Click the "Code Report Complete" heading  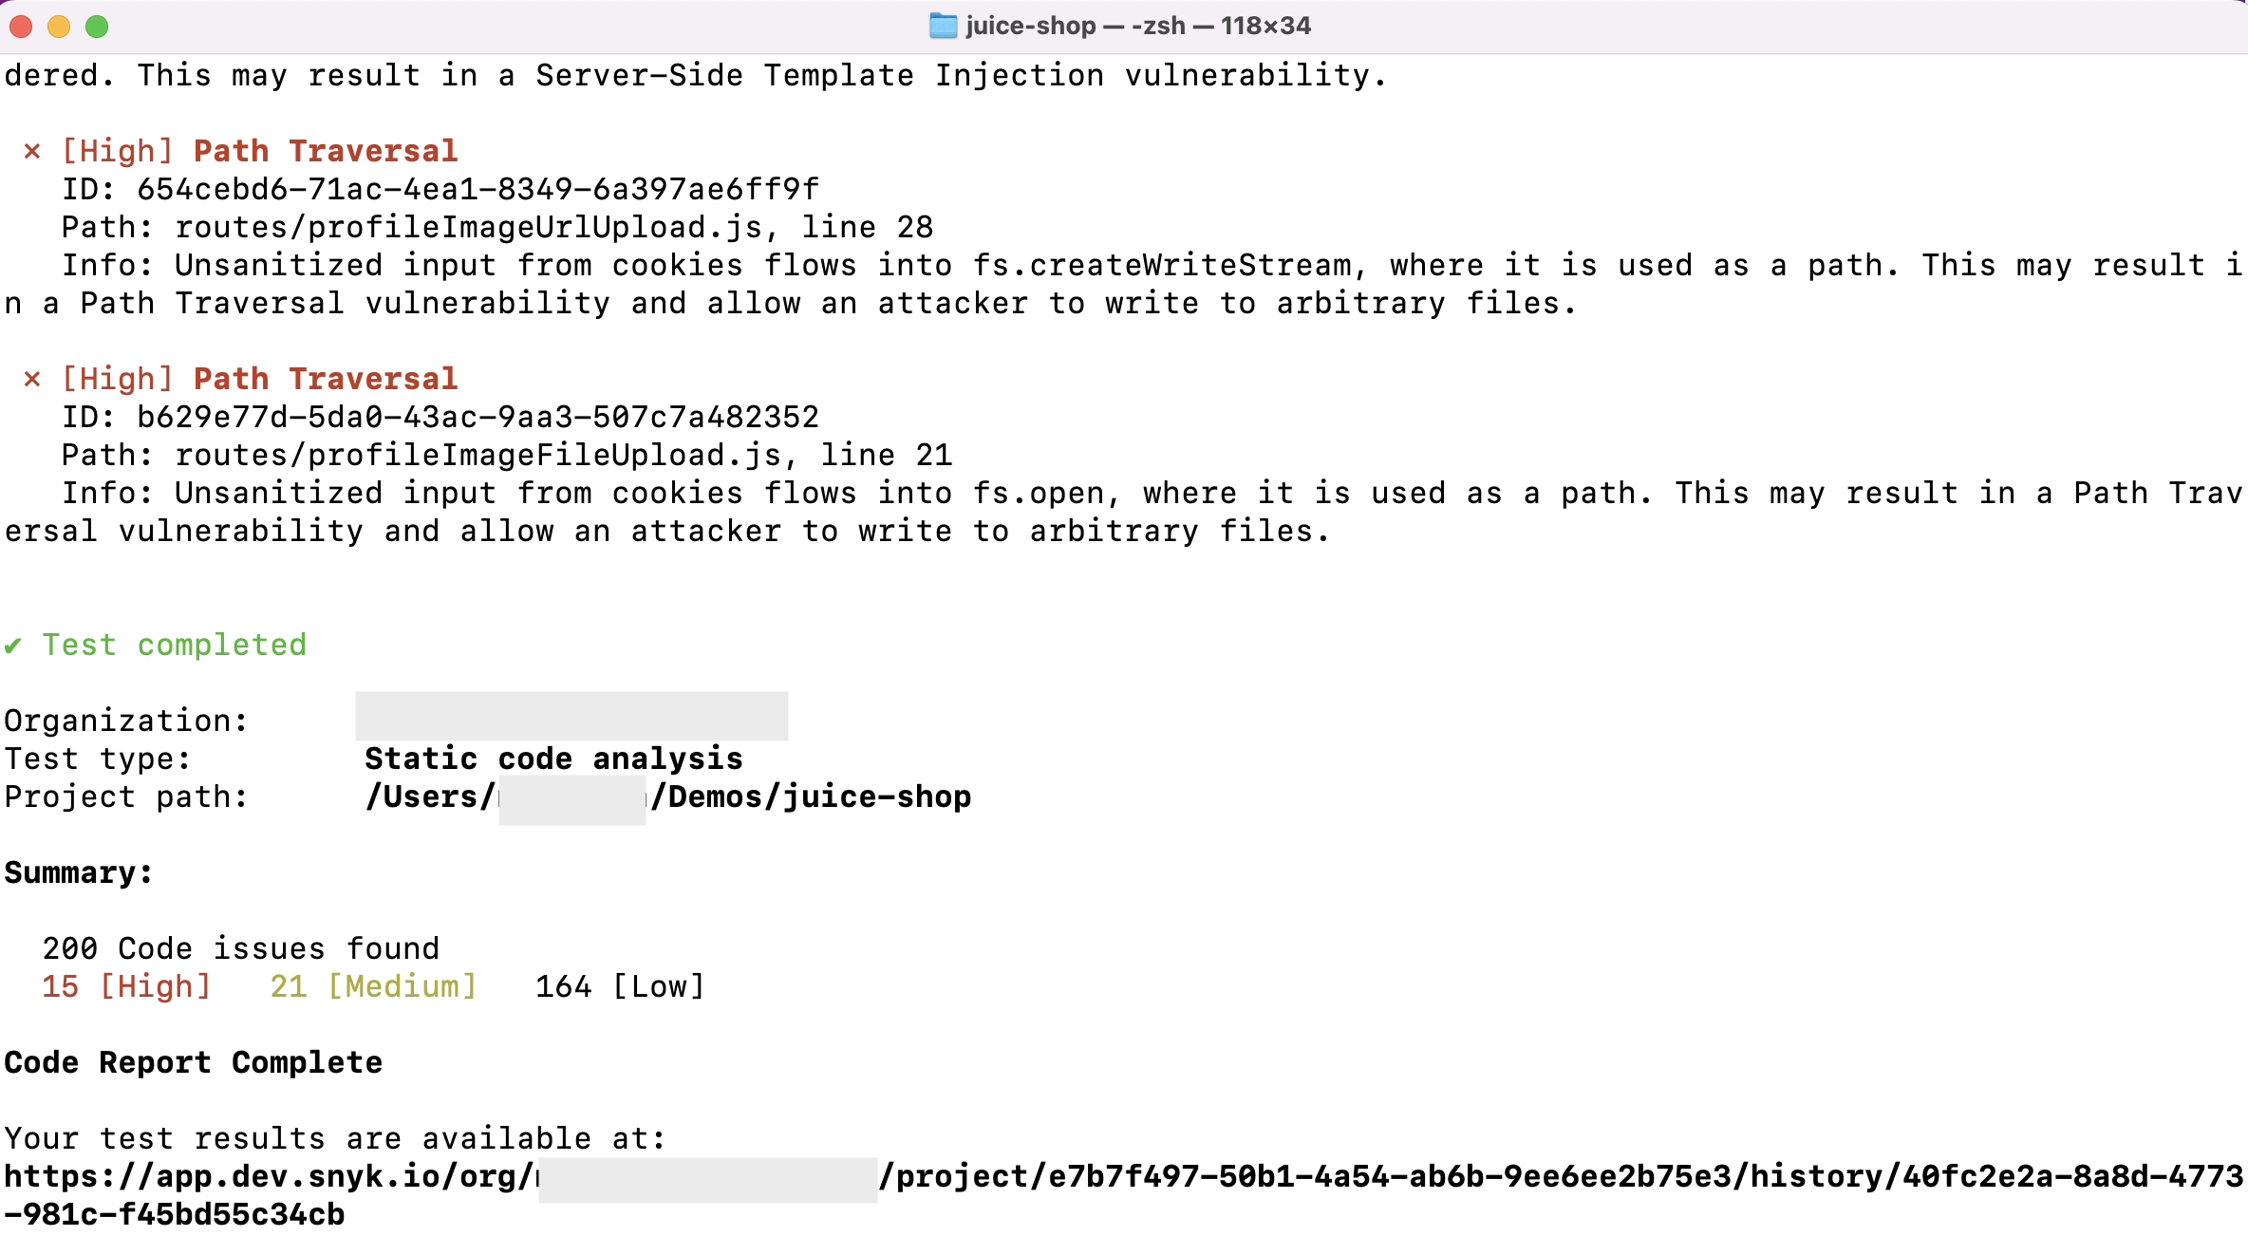[x=193, y=1063]
